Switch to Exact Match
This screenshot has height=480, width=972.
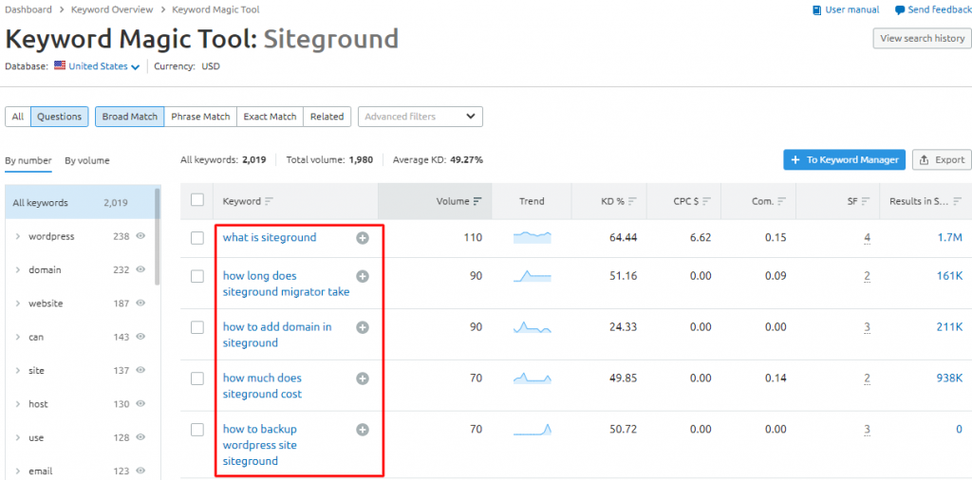270,117
